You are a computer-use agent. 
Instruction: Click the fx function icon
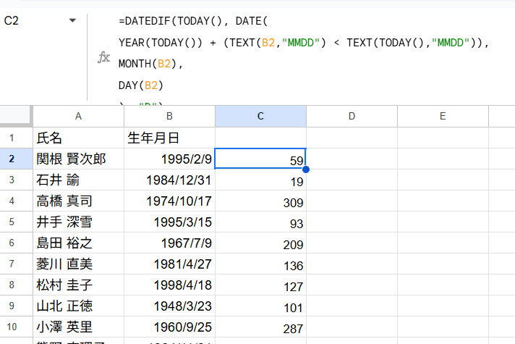[x=103, y=58]
